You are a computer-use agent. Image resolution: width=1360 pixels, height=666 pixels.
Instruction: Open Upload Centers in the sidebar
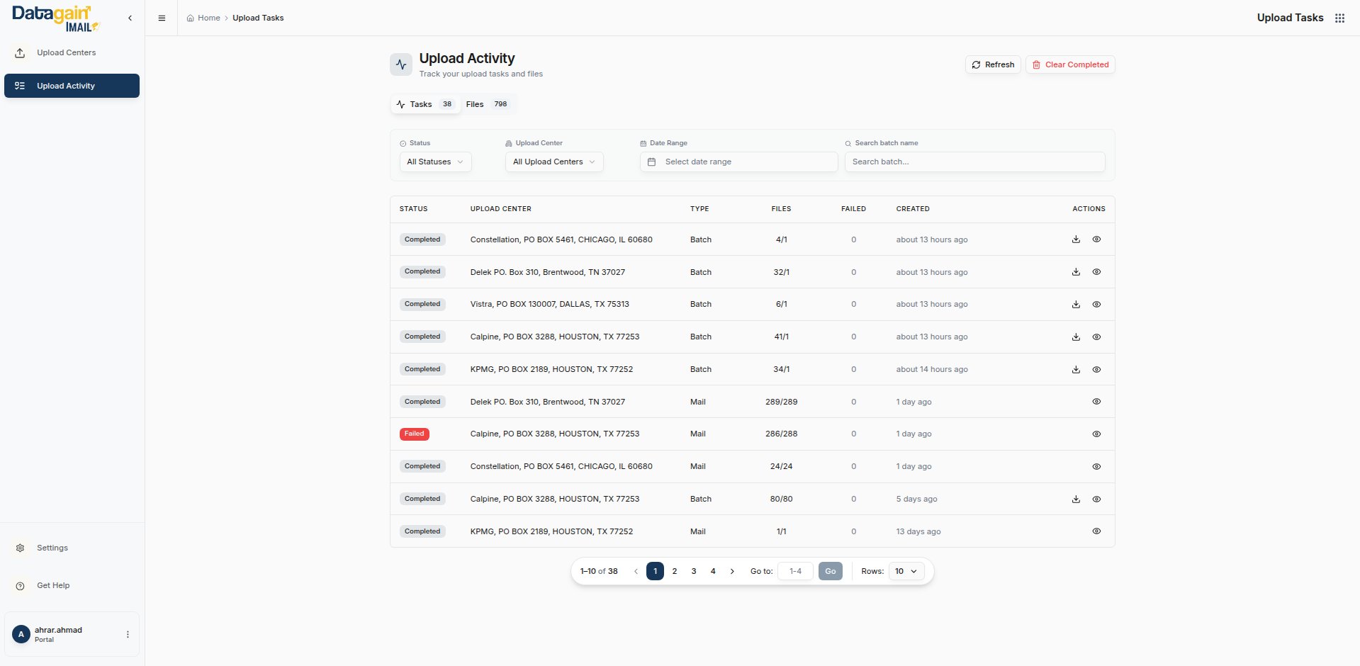coord(66,53)
